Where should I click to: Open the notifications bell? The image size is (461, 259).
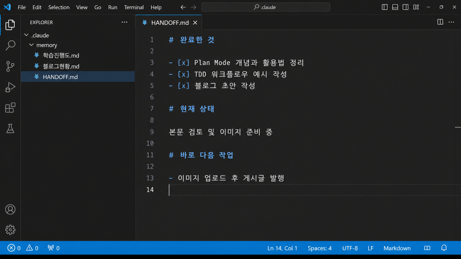pos(444,248)
